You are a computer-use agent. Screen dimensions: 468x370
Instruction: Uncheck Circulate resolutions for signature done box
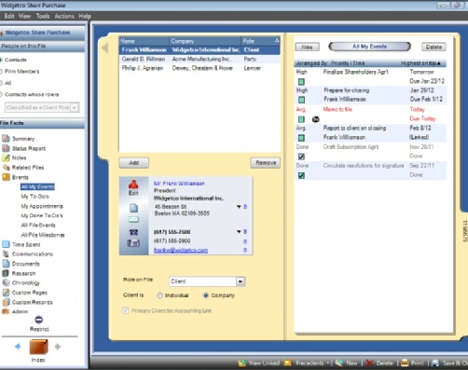click(x=301, y=175)
